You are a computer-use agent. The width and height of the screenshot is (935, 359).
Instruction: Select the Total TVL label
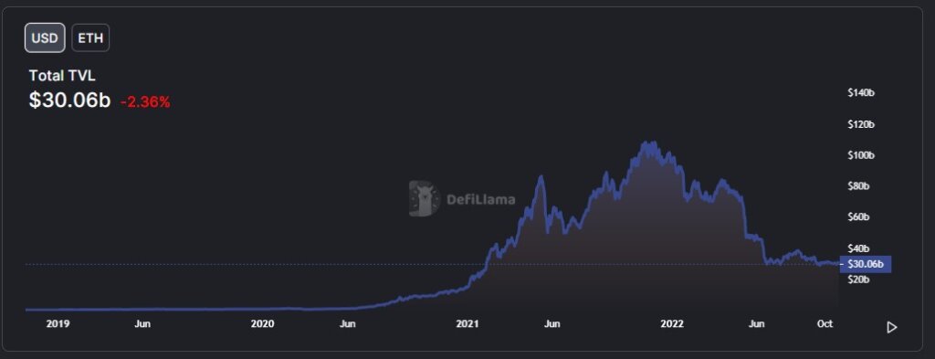tap(62, 76)
